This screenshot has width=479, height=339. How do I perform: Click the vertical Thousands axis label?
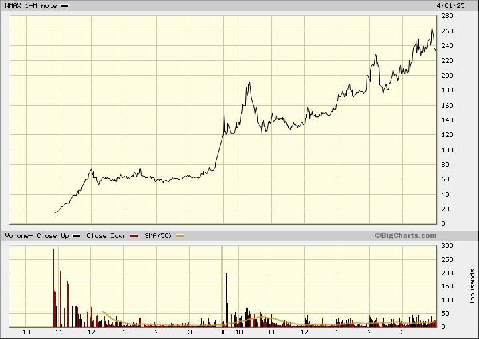pos(472,286)
